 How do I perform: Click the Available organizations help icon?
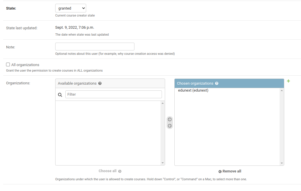tap(100, 83)
